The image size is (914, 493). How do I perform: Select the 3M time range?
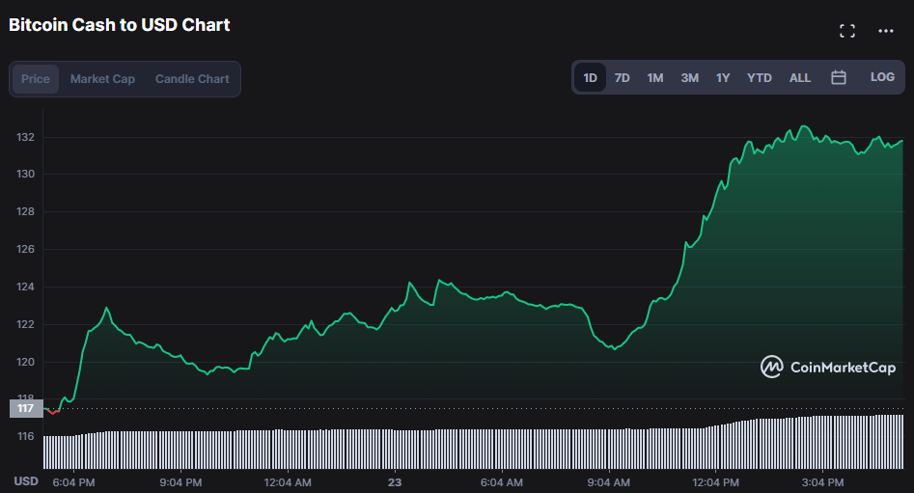point(689,77)
